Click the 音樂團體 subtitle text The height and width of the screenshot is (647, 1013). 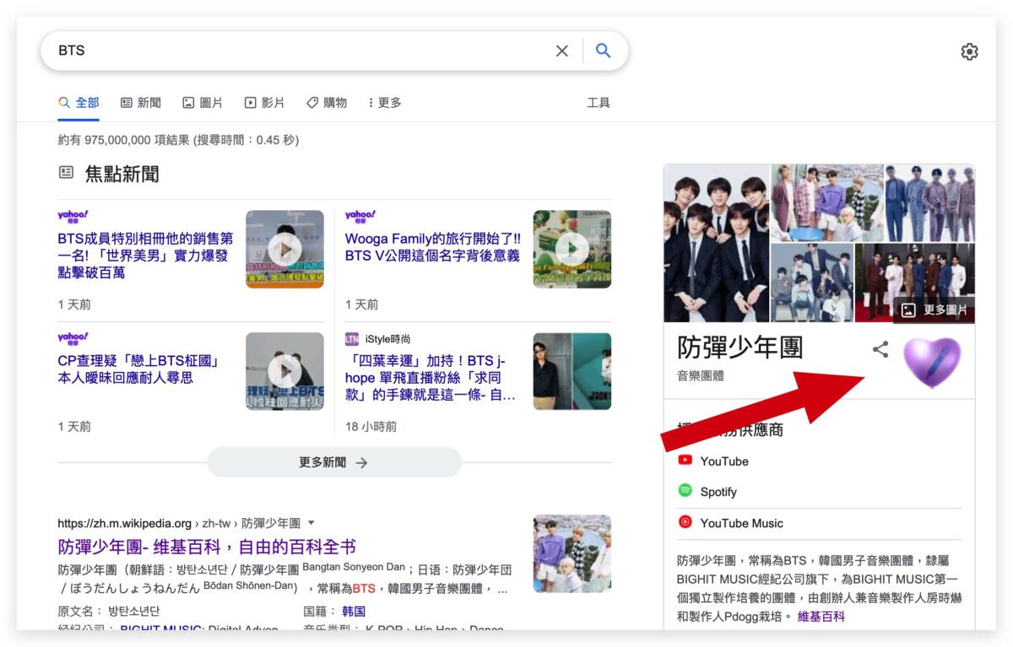click(x=701, y=375)
